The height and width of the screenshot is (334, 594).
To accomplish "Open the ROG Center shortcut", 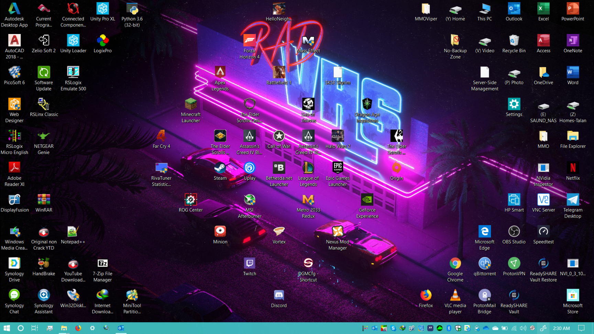I will pyautogui.click(x=191, y=203).
